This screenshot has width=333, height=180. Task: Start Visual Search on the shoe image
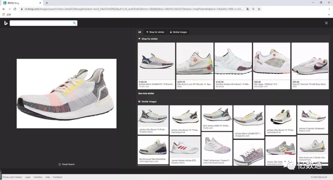click(67, 164)
